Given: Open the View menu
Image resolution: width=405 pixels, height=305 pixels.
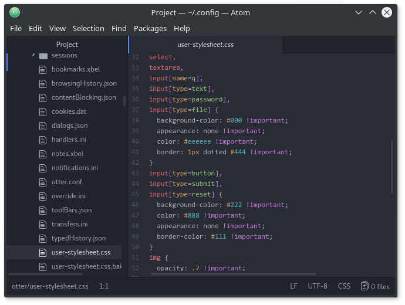Looking at the screenshot, I should (58, 28).
